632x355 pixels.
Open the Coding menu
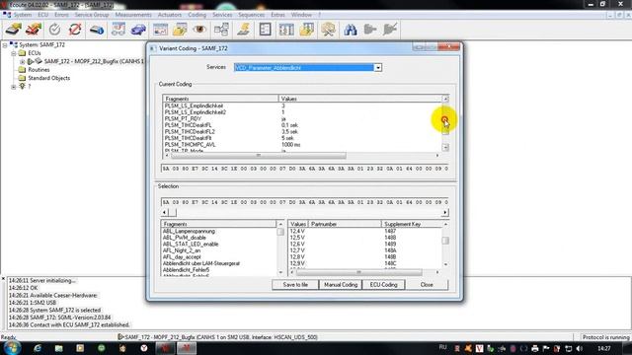pos(197,15)
